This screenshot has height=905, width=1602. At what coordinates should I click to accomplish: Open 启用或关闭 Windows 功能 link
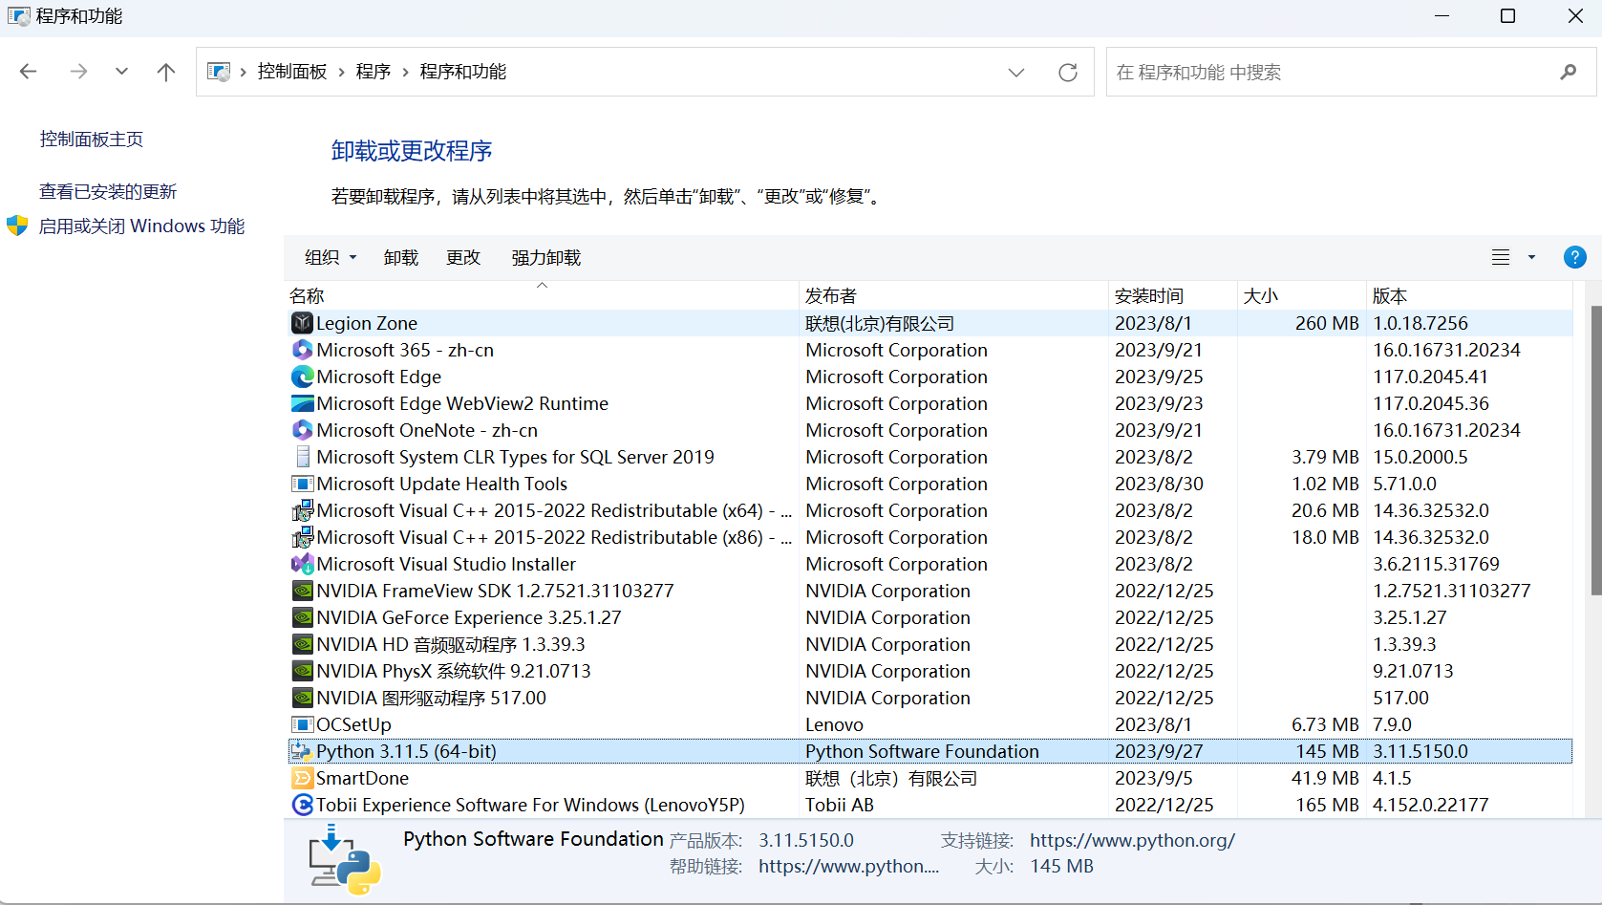(x=141, y=226)
